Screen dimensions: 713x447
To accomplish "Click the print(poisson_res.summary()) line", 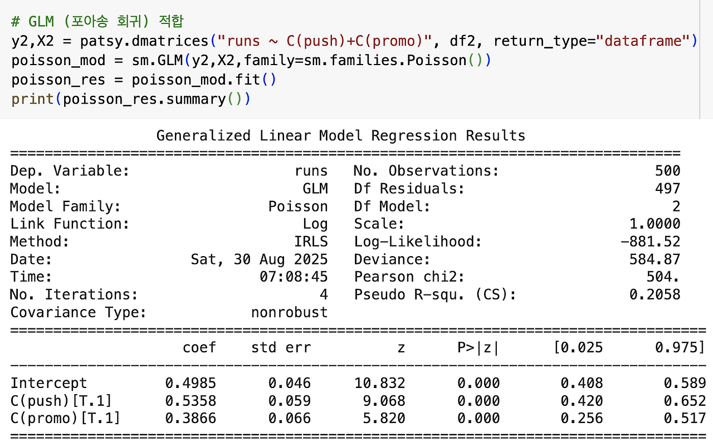I will [131, 99].
